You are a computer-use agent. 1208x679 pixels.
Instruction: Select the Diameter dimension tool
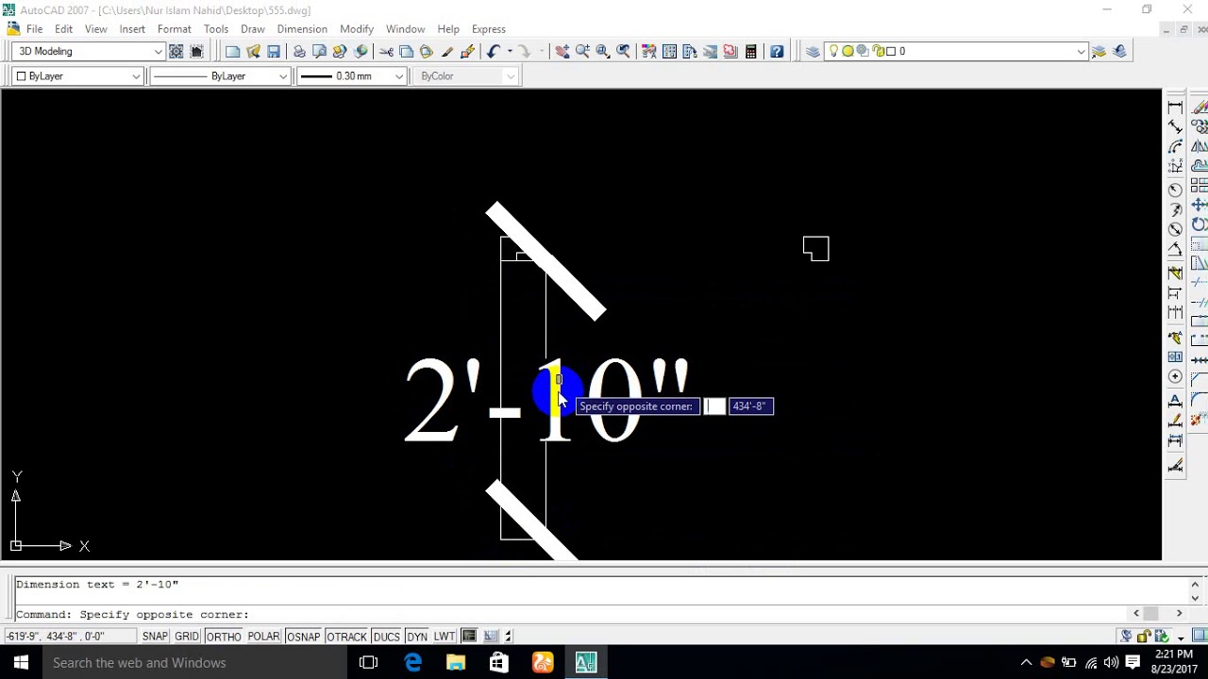coord(1175,229)
